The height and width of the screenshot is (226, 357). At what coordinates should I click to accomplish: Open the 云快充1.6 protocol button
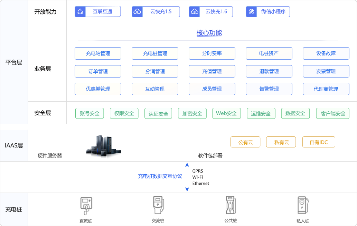211,12
